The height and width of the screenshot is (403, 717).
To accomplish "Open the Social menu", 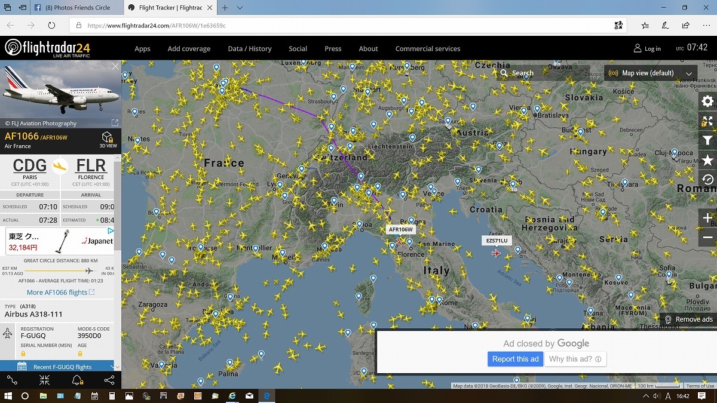I will coord(298,49).
